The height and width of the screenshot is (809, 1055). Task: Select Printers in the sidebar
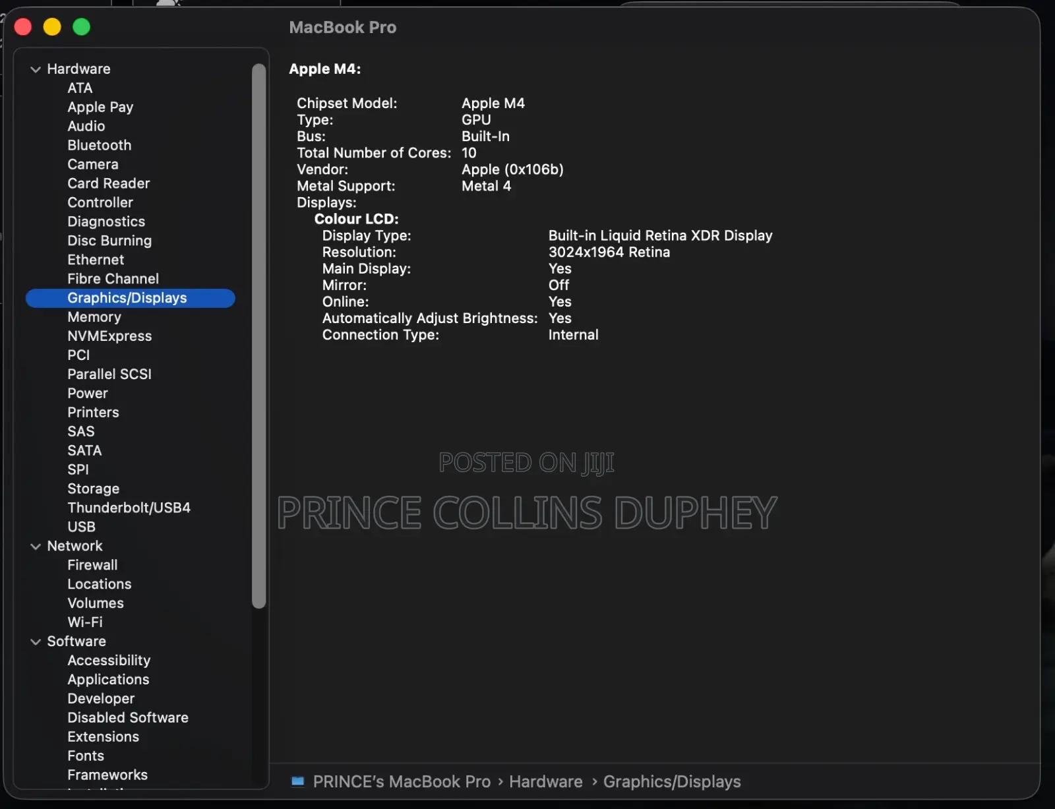pyautogui.click(x=94, y=413)
